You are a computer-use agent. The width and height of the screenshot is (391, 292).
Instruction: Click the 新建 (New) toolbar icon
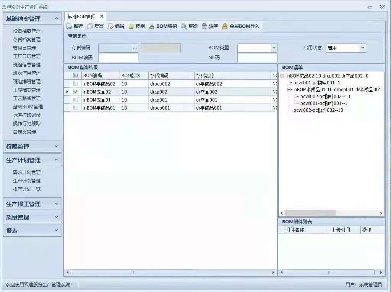coord(70,26)
